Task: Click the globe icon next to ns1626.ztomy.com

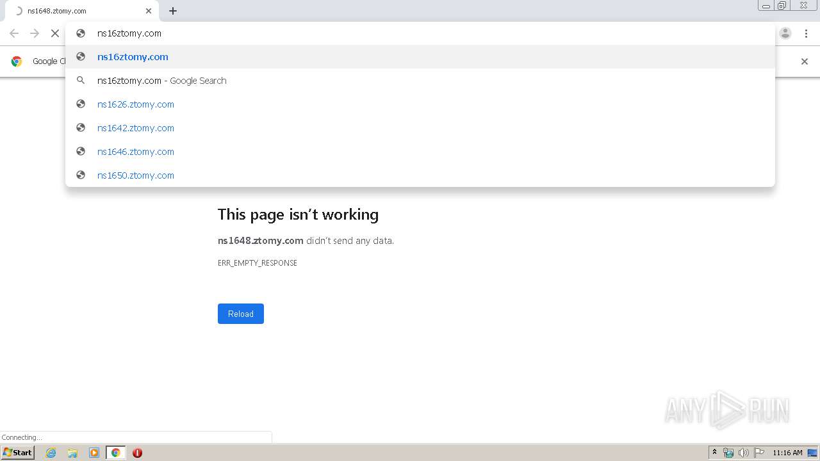Action: point(81,104)
